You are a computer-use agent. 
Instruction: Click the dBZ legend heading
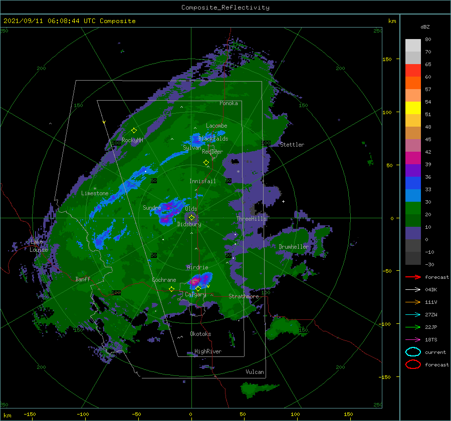[425, 27]
